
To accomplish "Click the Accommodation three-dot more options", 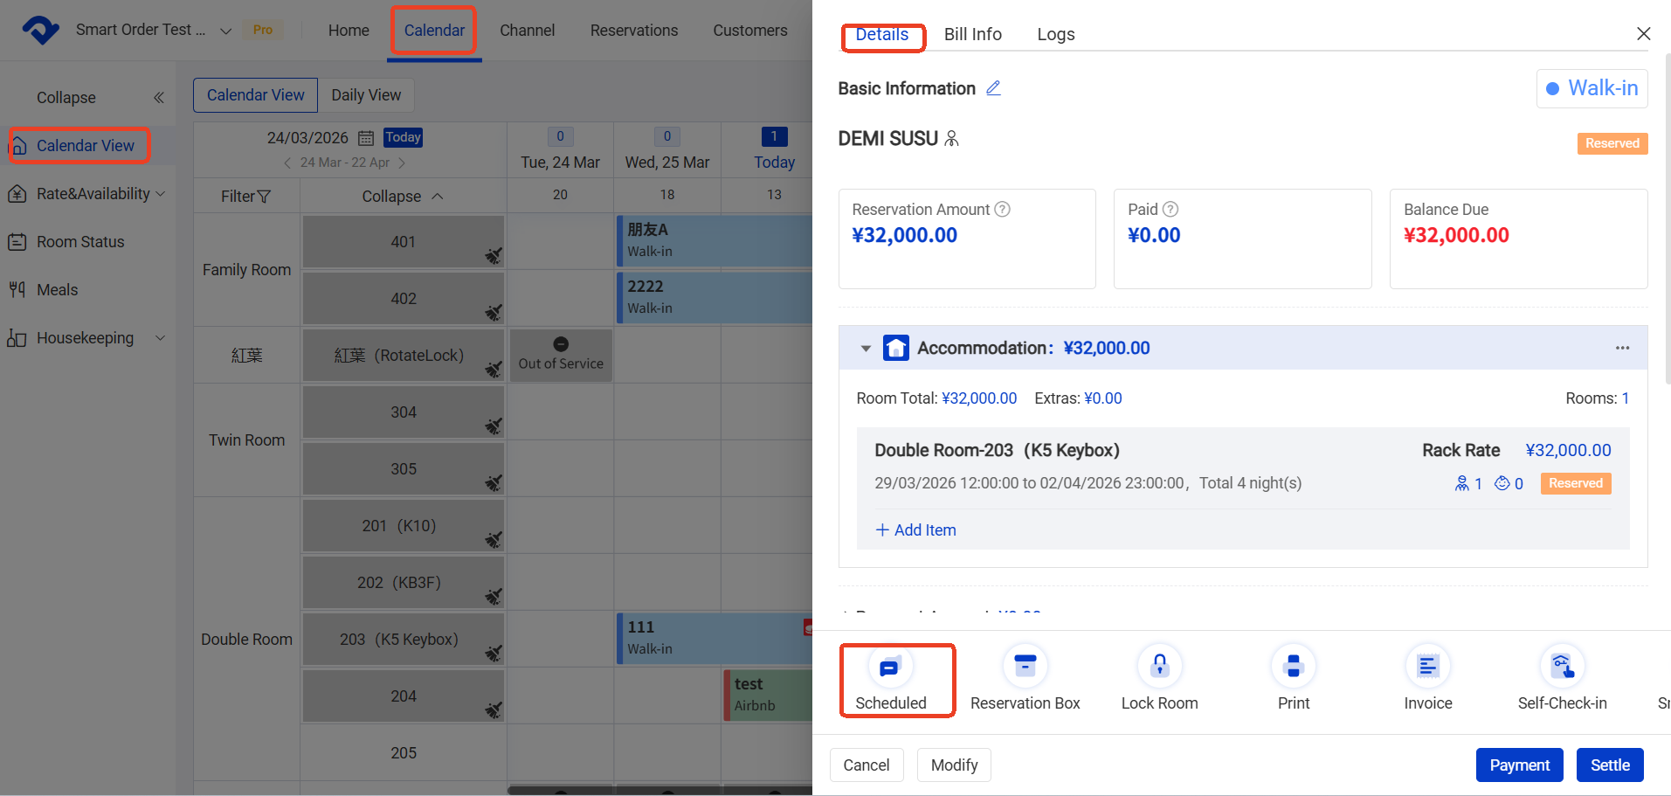I will pos(1622,348).
